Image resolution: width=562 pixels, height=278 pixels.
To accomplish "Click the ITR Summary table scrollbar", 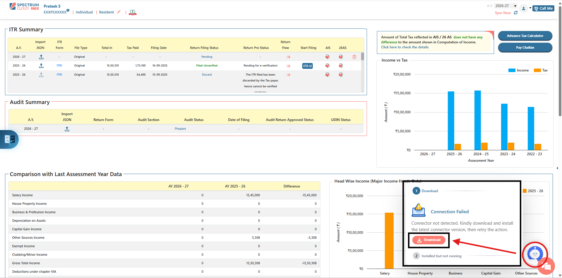I will click(363, 57).
